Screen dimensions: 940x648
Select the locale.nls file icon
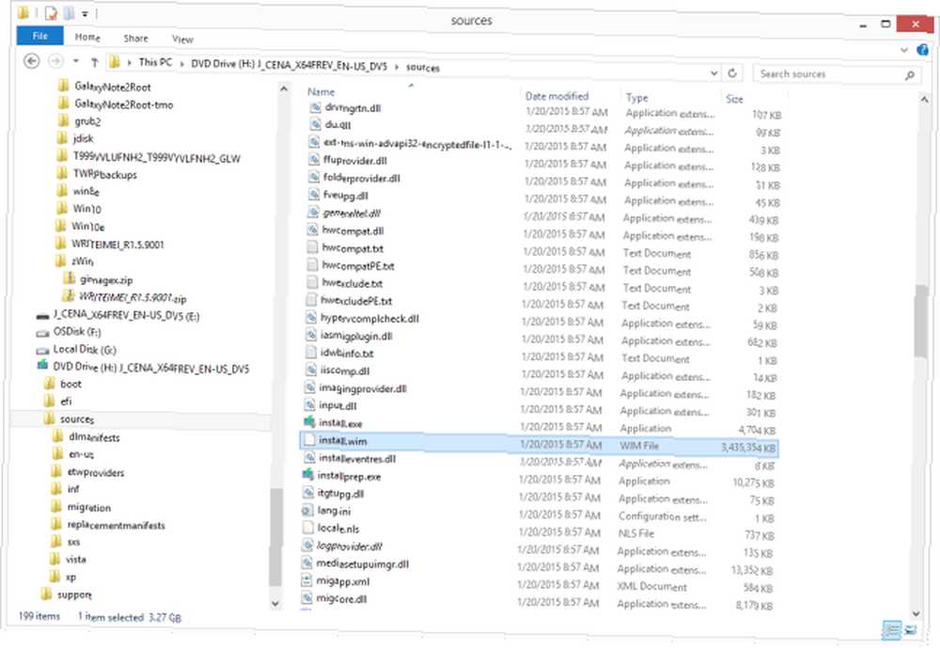click(307, 528)
